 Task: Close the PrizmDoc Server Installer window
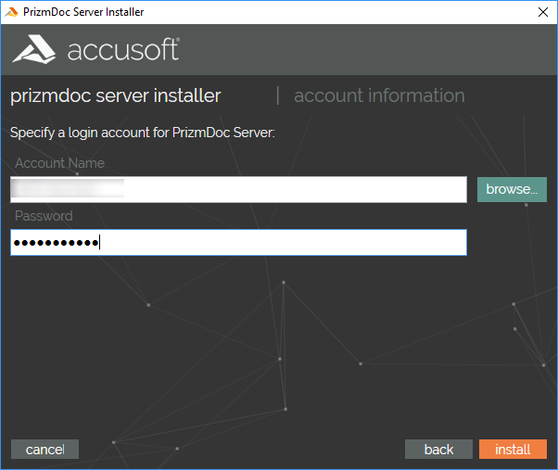pyautogui.click(x=542, y=12)
